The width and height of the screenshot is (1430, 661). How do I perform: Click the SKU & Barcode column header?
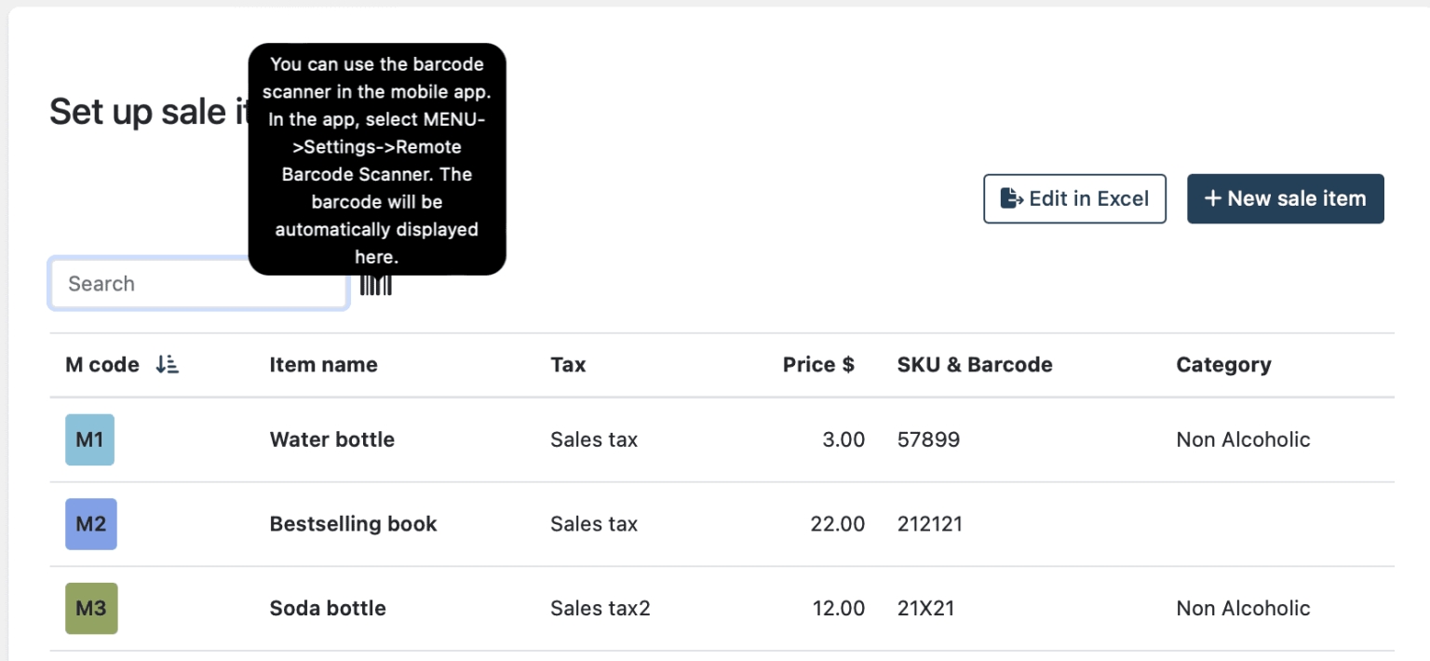pos(974,365)
